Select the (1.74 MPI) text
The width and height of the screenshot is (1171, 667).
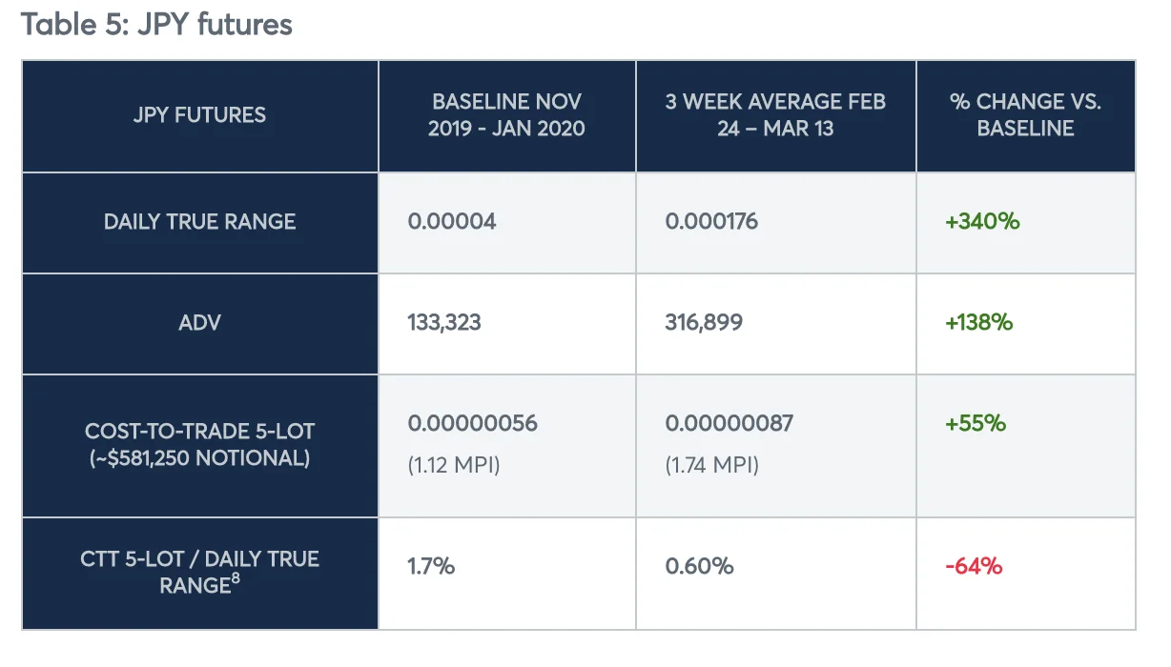coord(712,466)
